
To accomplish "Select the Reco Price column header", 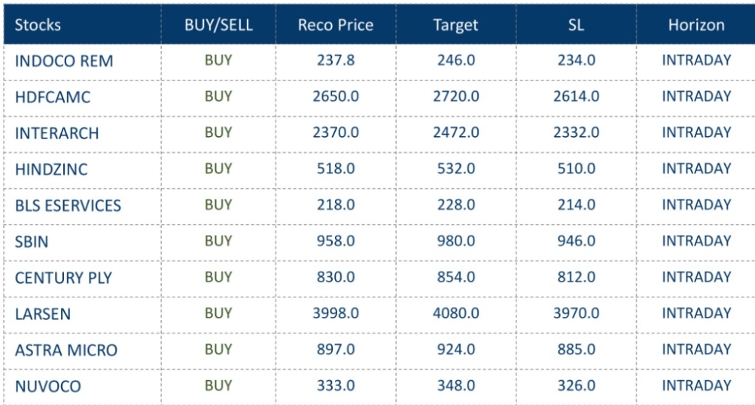I will pos(335,25).
